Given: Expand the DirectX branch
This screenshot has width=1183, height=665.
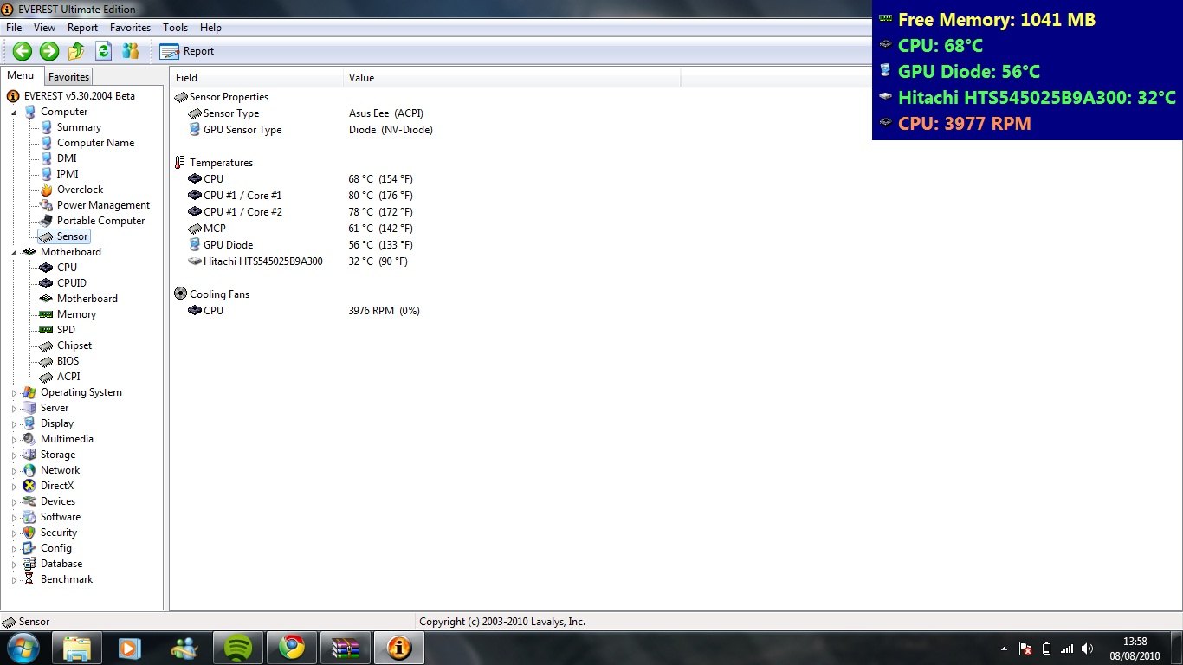Looking at the screenshot, I should point(14,486).
